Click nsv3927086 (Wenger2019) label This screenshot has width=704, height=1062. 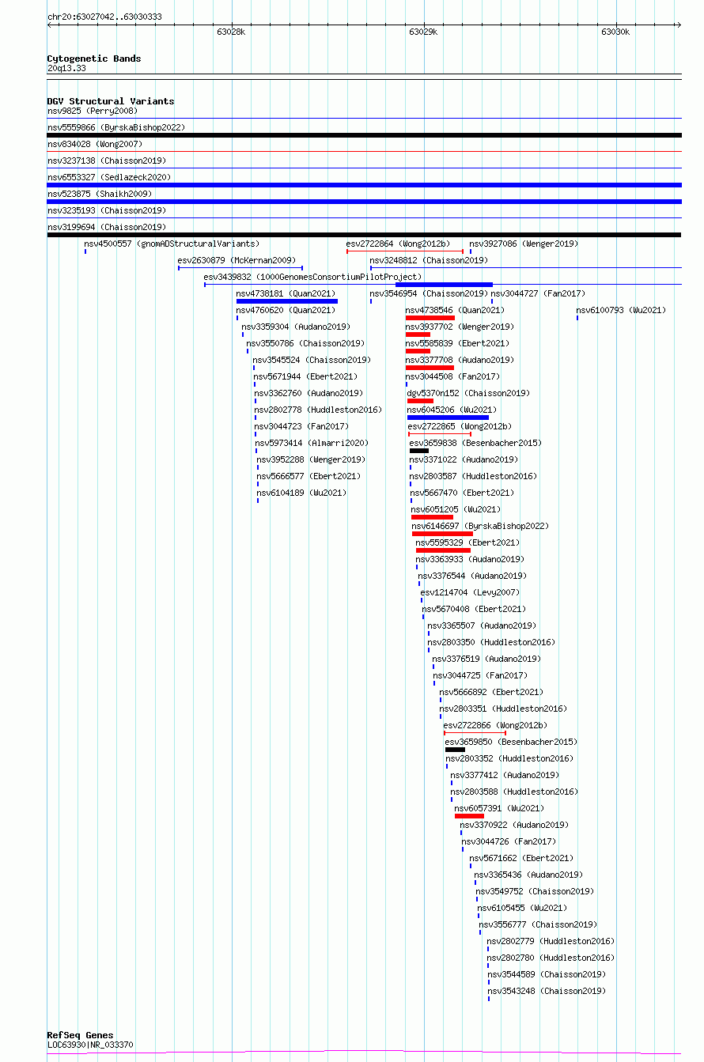524,244
